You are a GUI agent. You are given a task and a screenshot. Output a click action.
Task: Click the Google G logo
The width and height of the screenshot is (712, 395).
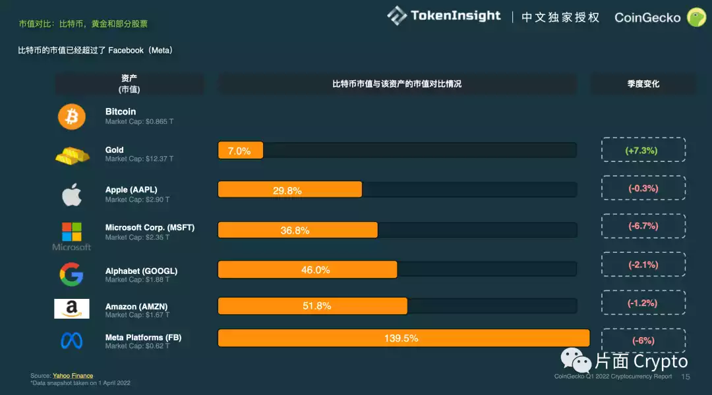click(71, 274)
